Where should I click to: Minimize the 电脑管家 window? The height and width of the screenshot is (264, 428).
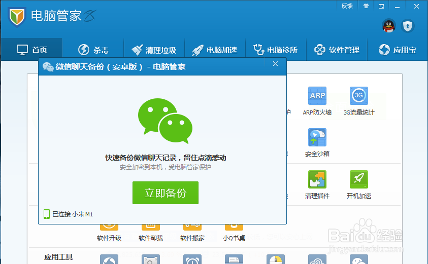(x=397, y=7)
